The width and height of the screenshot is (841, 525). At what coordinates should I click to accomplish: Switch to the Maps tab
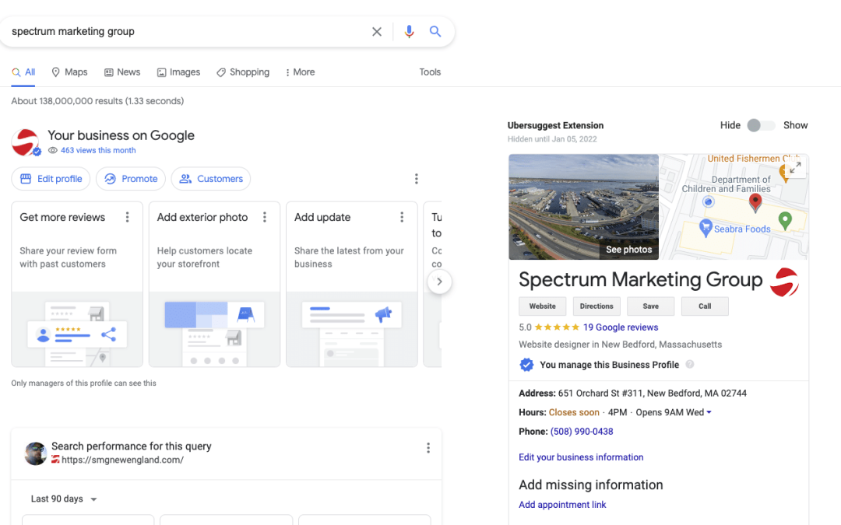[69, 72]
